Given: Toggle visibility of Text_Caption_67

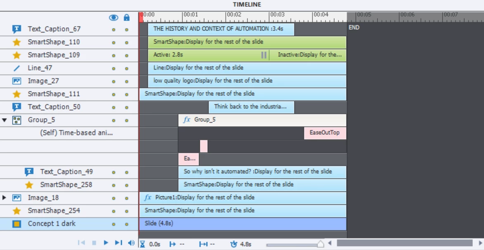Looking at the screenshot, I should [114, 30].
